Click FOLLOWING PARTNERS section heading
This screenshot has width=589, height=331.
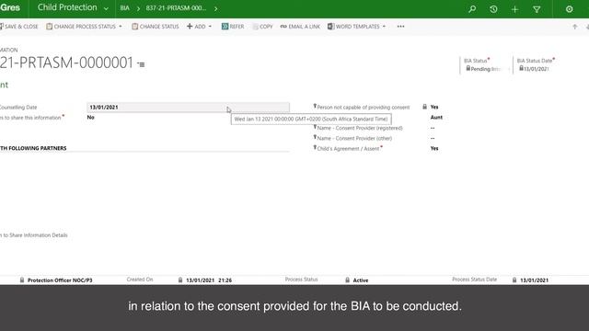tap(33, 148)
